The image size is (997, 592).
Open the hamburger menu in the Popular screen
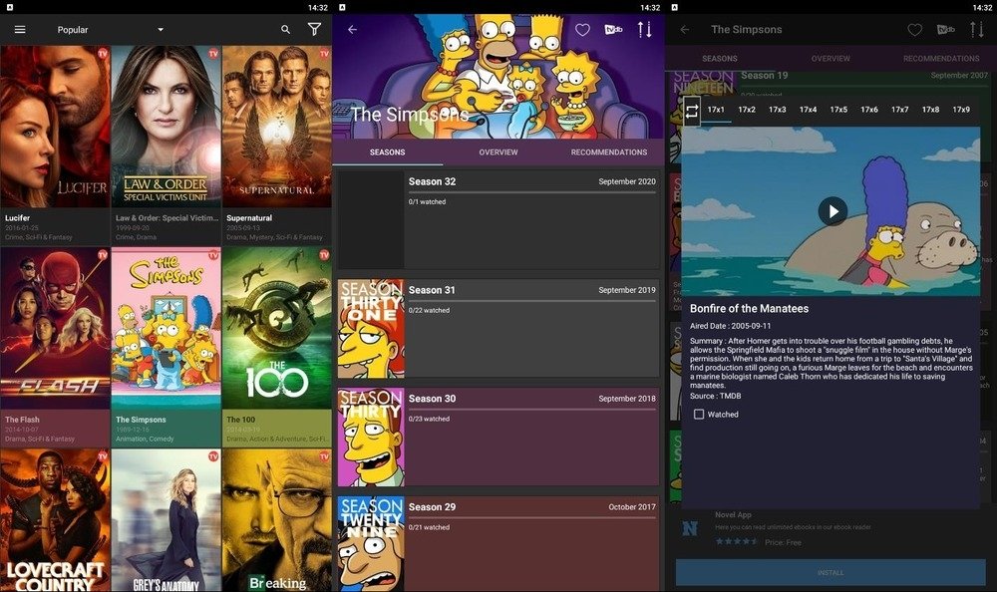click(20, 29)
